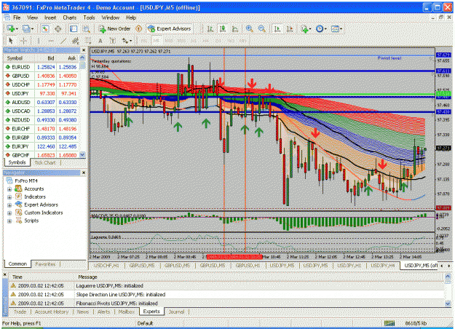Switch to the USDJPY,H4 chart tab
Image resolution: width=455 pixels, height=329 pixels.
[x=383, y=266]
